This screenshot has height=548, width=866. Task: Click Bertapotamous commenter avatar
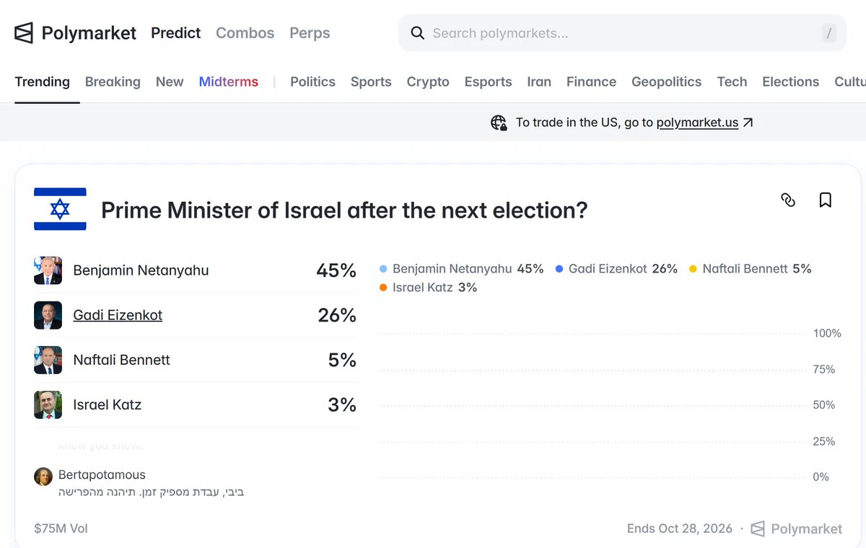click(43, 476)
